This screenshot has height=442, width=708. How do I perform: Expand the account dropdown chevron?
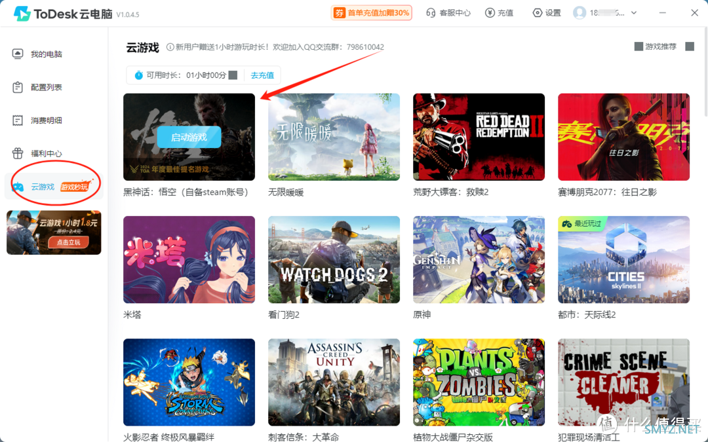coord(634,13)
